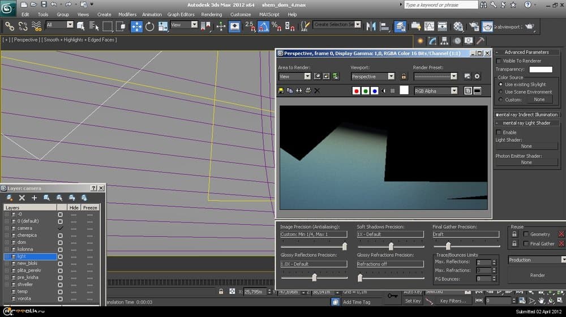566x317 pixels.
Task: Adjust the Final Gather Precision slider
Action: (448, 246)
